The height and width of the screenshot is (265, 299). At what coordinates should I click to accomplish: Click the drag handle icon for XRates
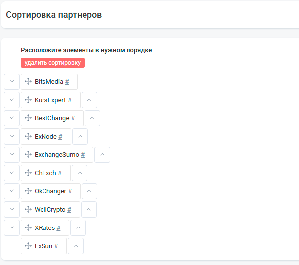pyautogui.click(x=28, y=227)
